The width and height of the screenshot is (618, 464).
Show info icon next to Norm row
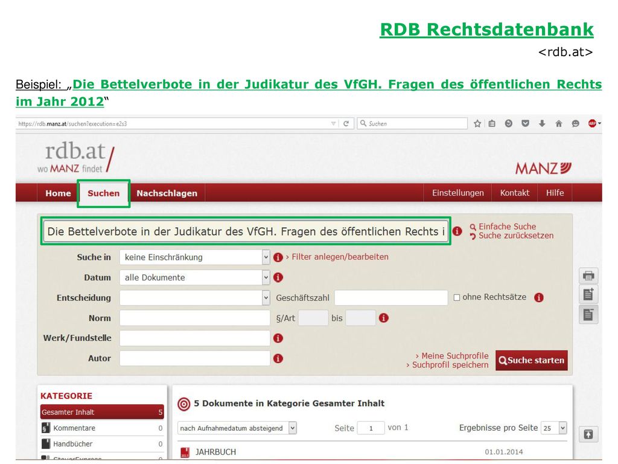383,318
